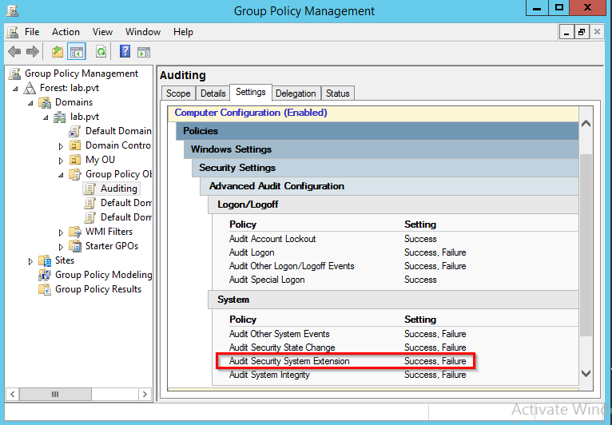Select Group Policy Results in the tree
The image size is (612, 425).
[x=97, y=289]
